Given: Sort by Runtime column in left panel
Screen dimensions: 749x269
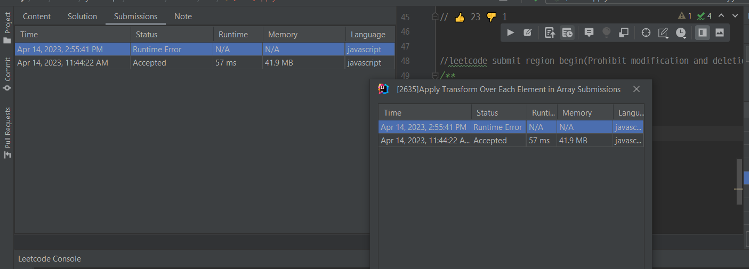Looking at the screenshot, I should click(238, 35).
